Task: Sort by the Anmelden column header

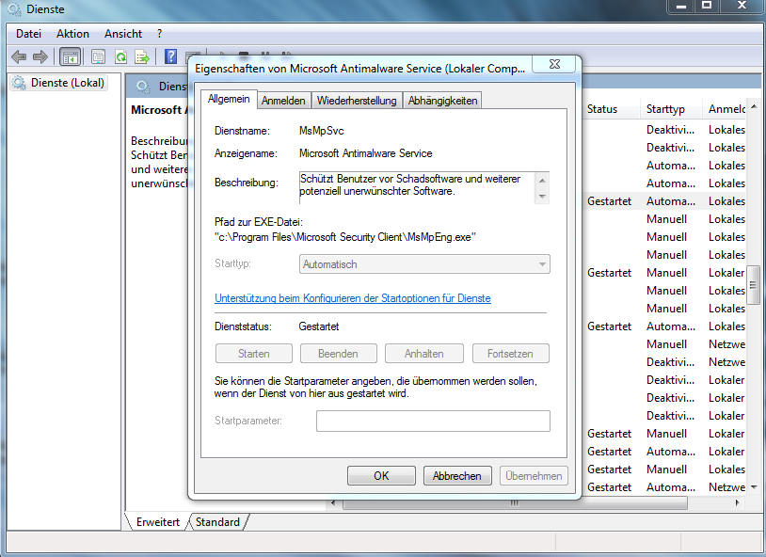Action: click(725, 109)
